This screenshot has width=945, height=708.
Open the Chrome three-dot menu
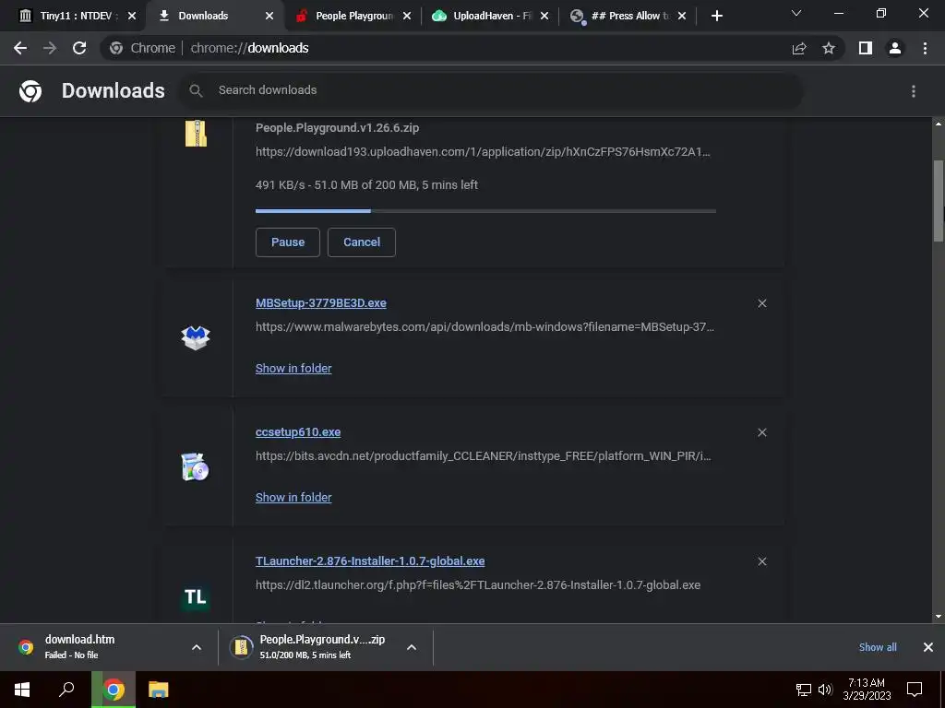coord(925,48)
